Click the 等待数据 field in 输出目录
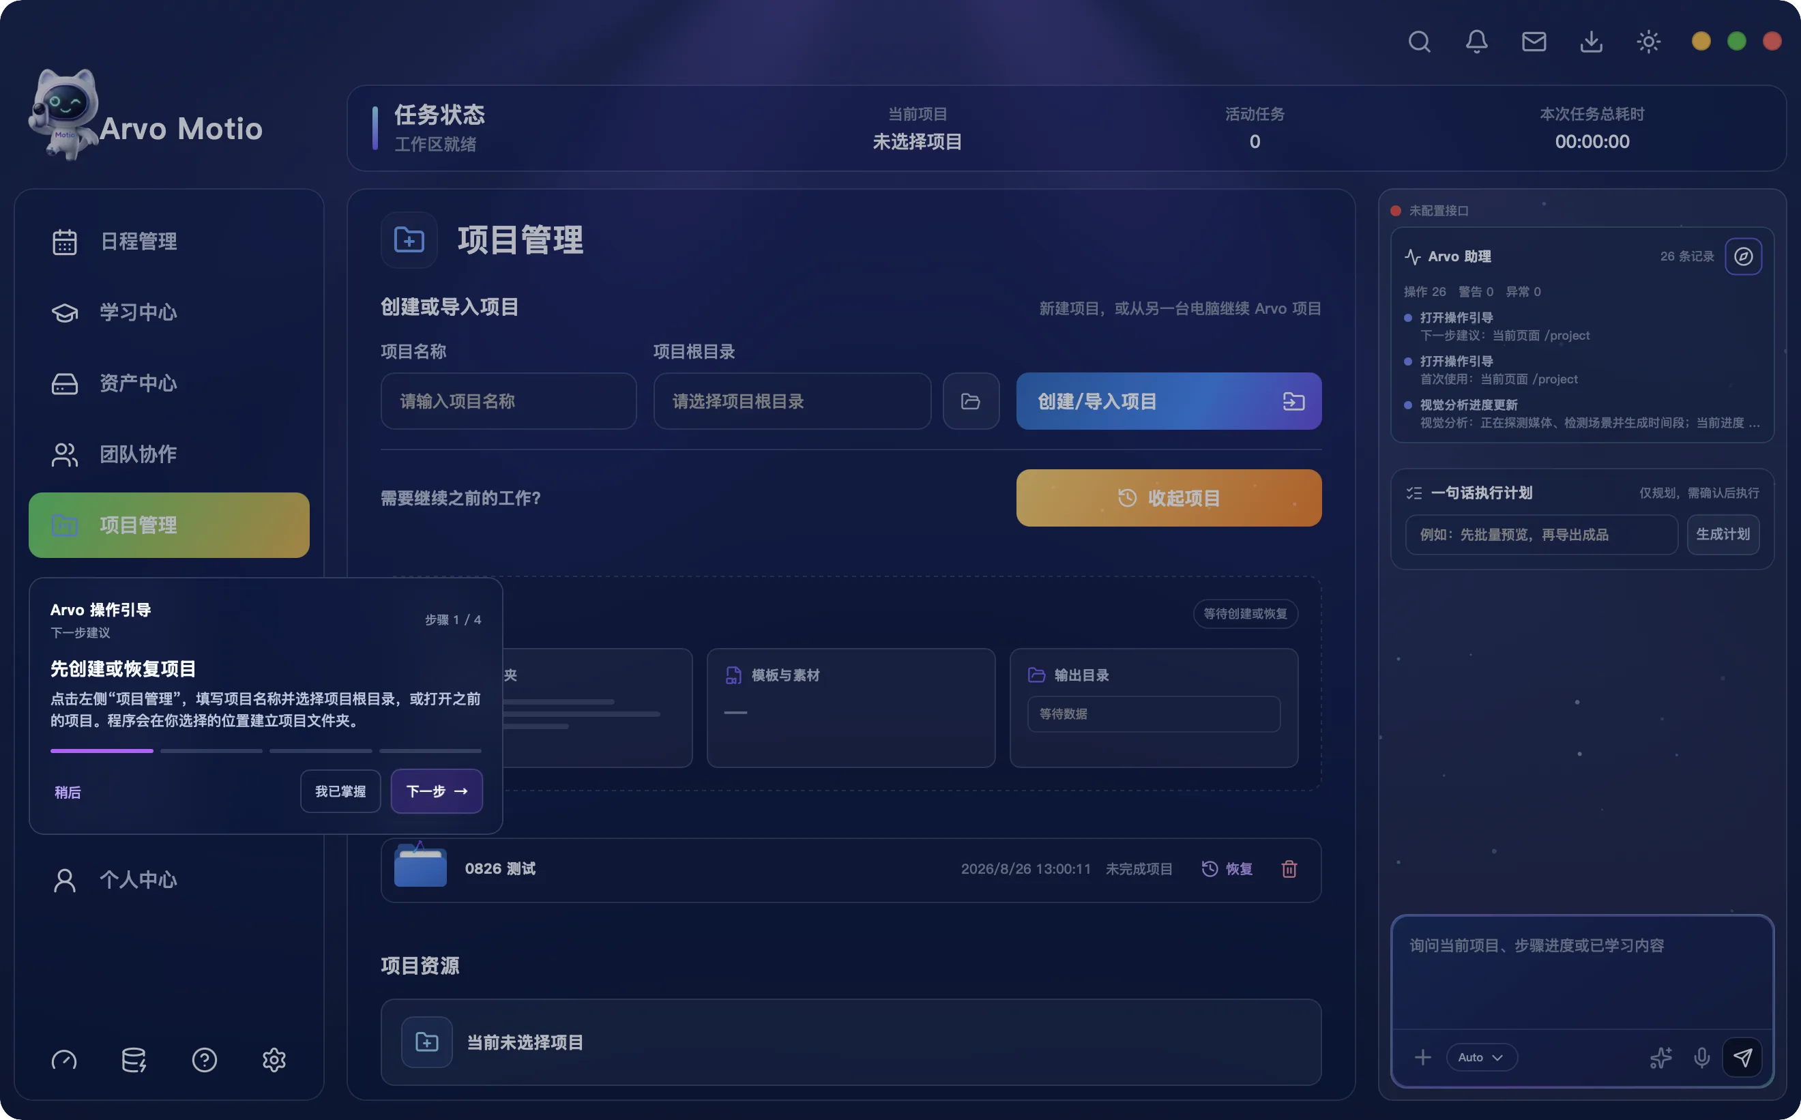Screen dimensions: 1801x1120 pyautogui.click(x=1154, y=713)
